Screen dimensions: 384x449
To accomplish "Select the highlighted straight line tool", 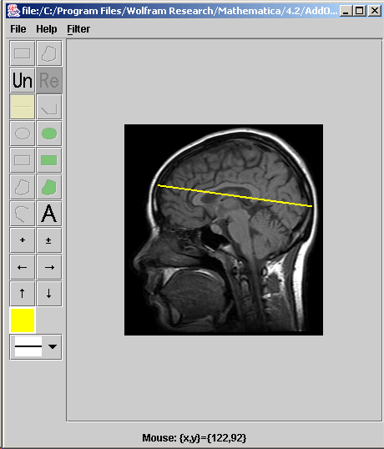I will (23, 107).
